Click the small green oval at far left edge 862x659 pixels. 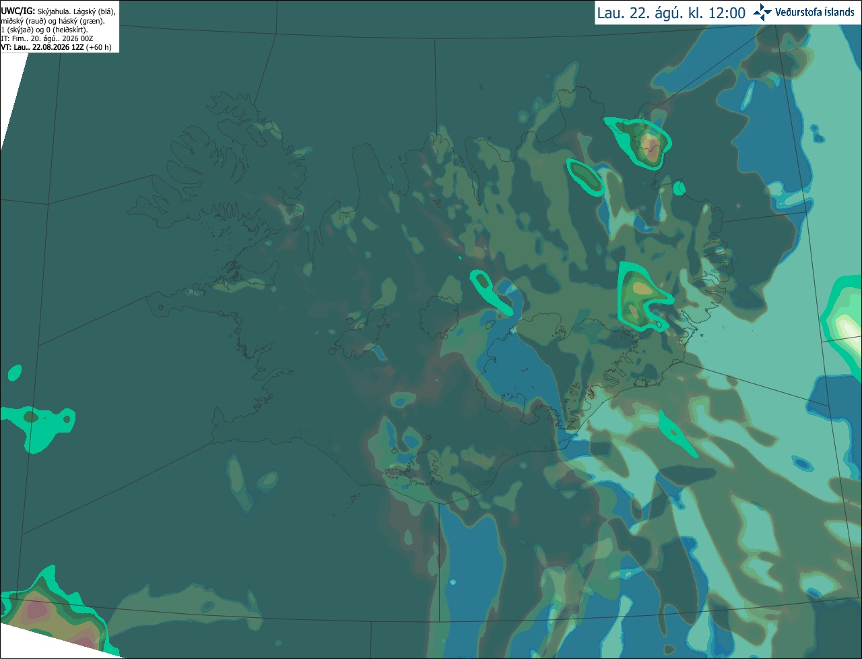(15, 373)
